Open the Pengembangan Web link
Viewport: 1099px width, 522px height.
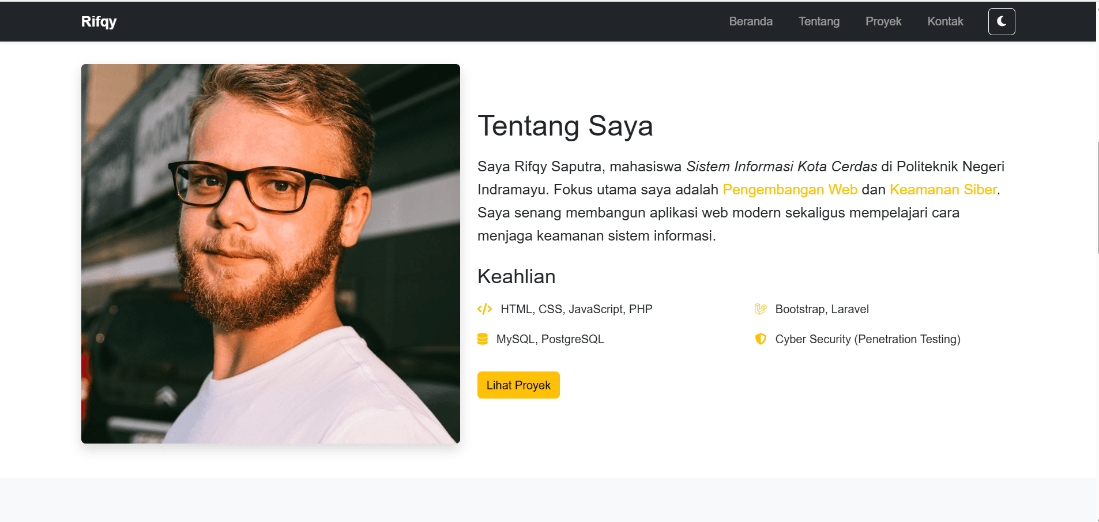[x=789, y=189]
